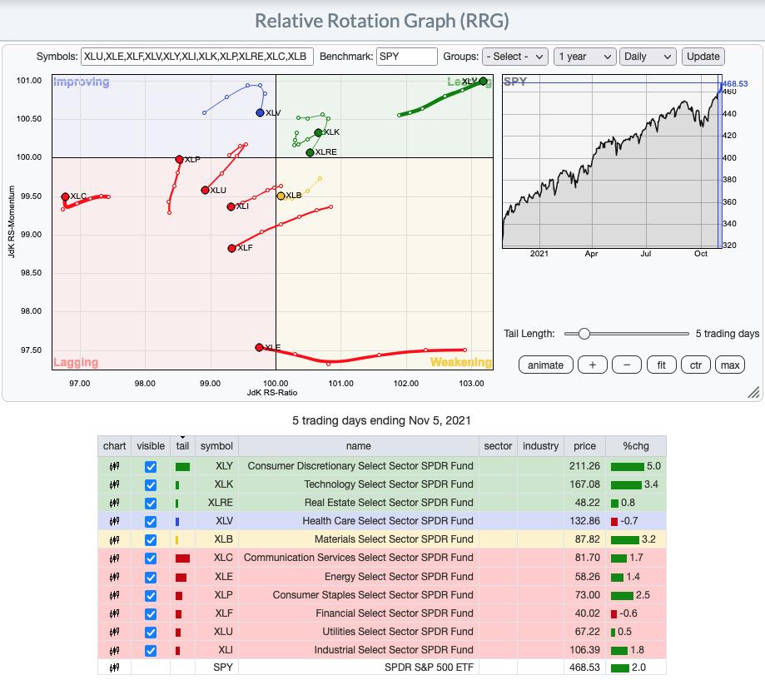Open the XLRE row chart icon
This screenshot has width=765, height=680.
[114, 503]
